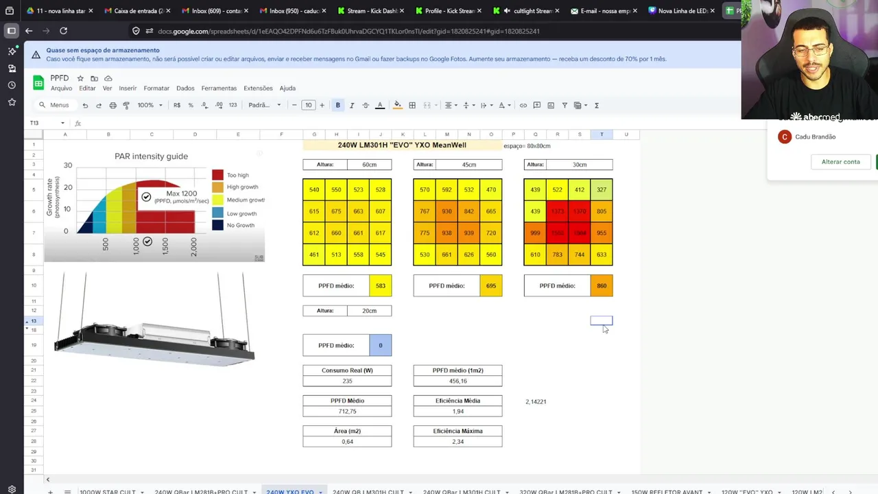Switch to Profile - Kick Stream browser tab
878x494 pixels.
pos(449,11)
